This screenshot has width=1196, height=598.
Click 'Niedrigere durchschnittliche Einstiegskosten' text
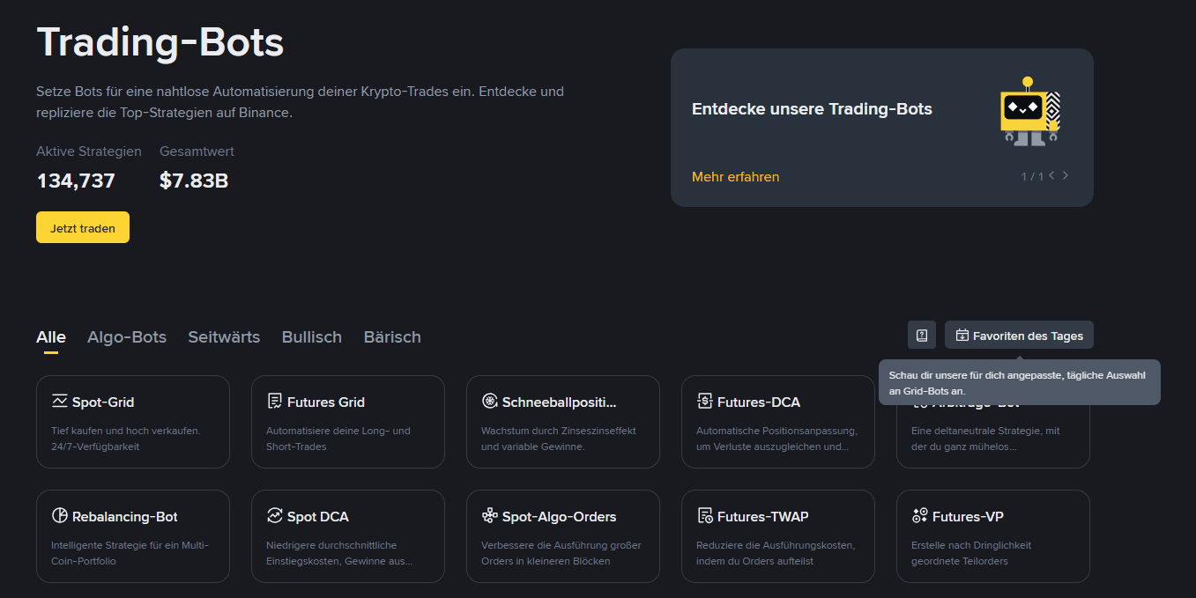(339, 553)
